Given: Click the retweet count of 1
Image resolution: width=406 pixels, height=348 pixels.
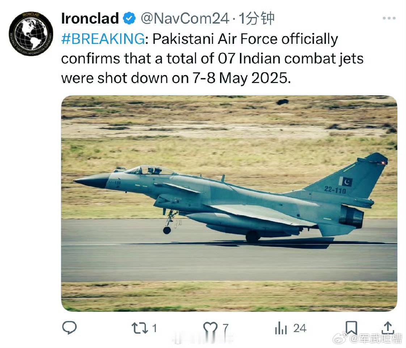Looking at the screenshot, I should [155, 328].
